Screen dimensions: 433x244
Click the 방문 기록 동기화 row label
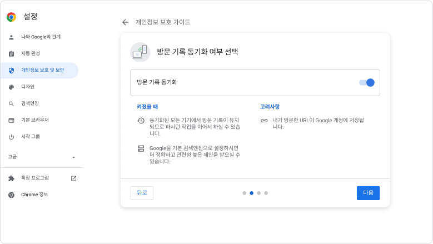157,82
